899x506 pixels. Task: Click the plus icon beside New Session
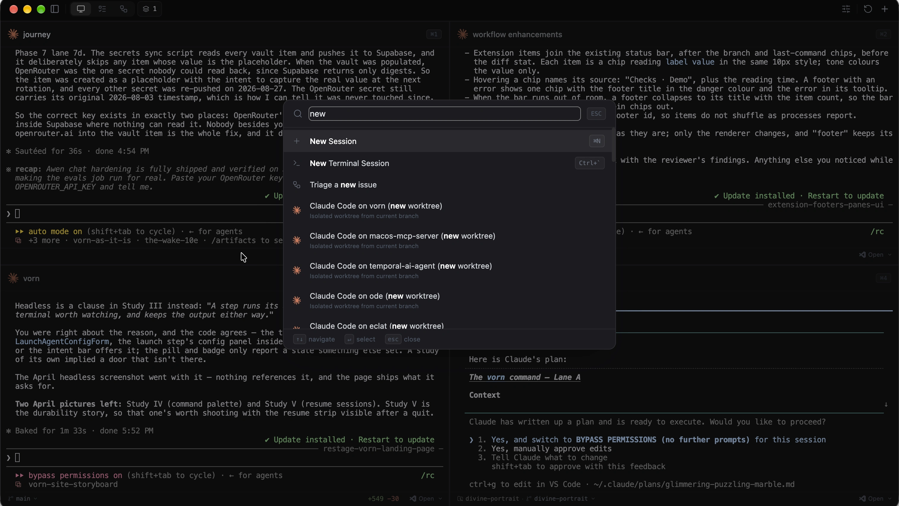click(x=297, y=141)
